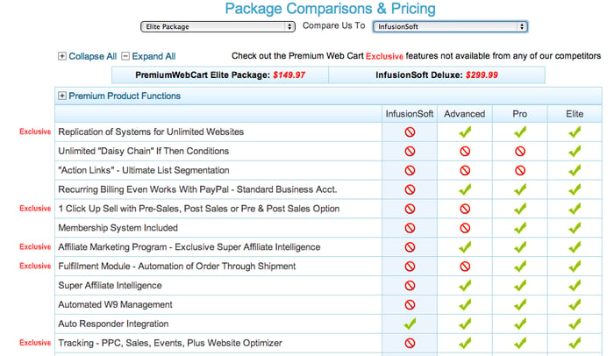Click the Replication of Systems for Unlimited Websites text

point(151,132)
